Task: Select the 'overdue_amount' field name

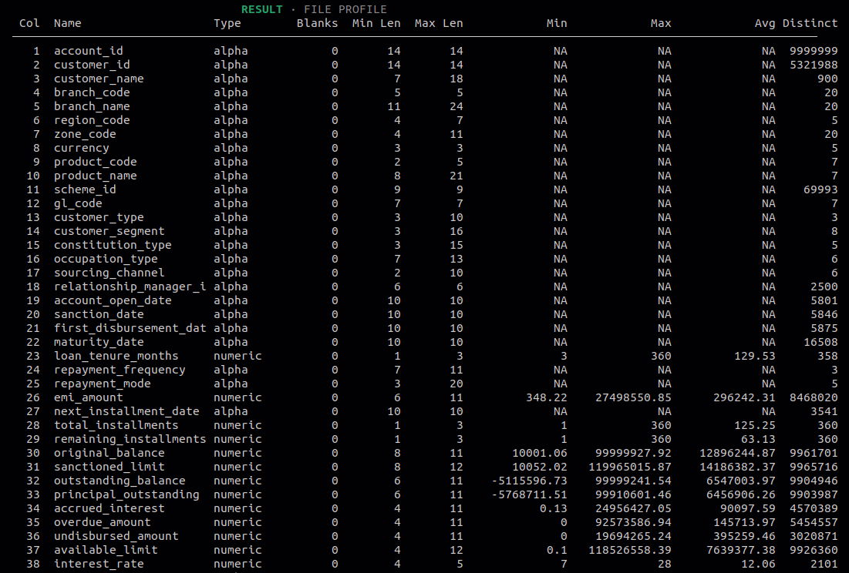Action: pyautogui.click(x=103, y=523)
